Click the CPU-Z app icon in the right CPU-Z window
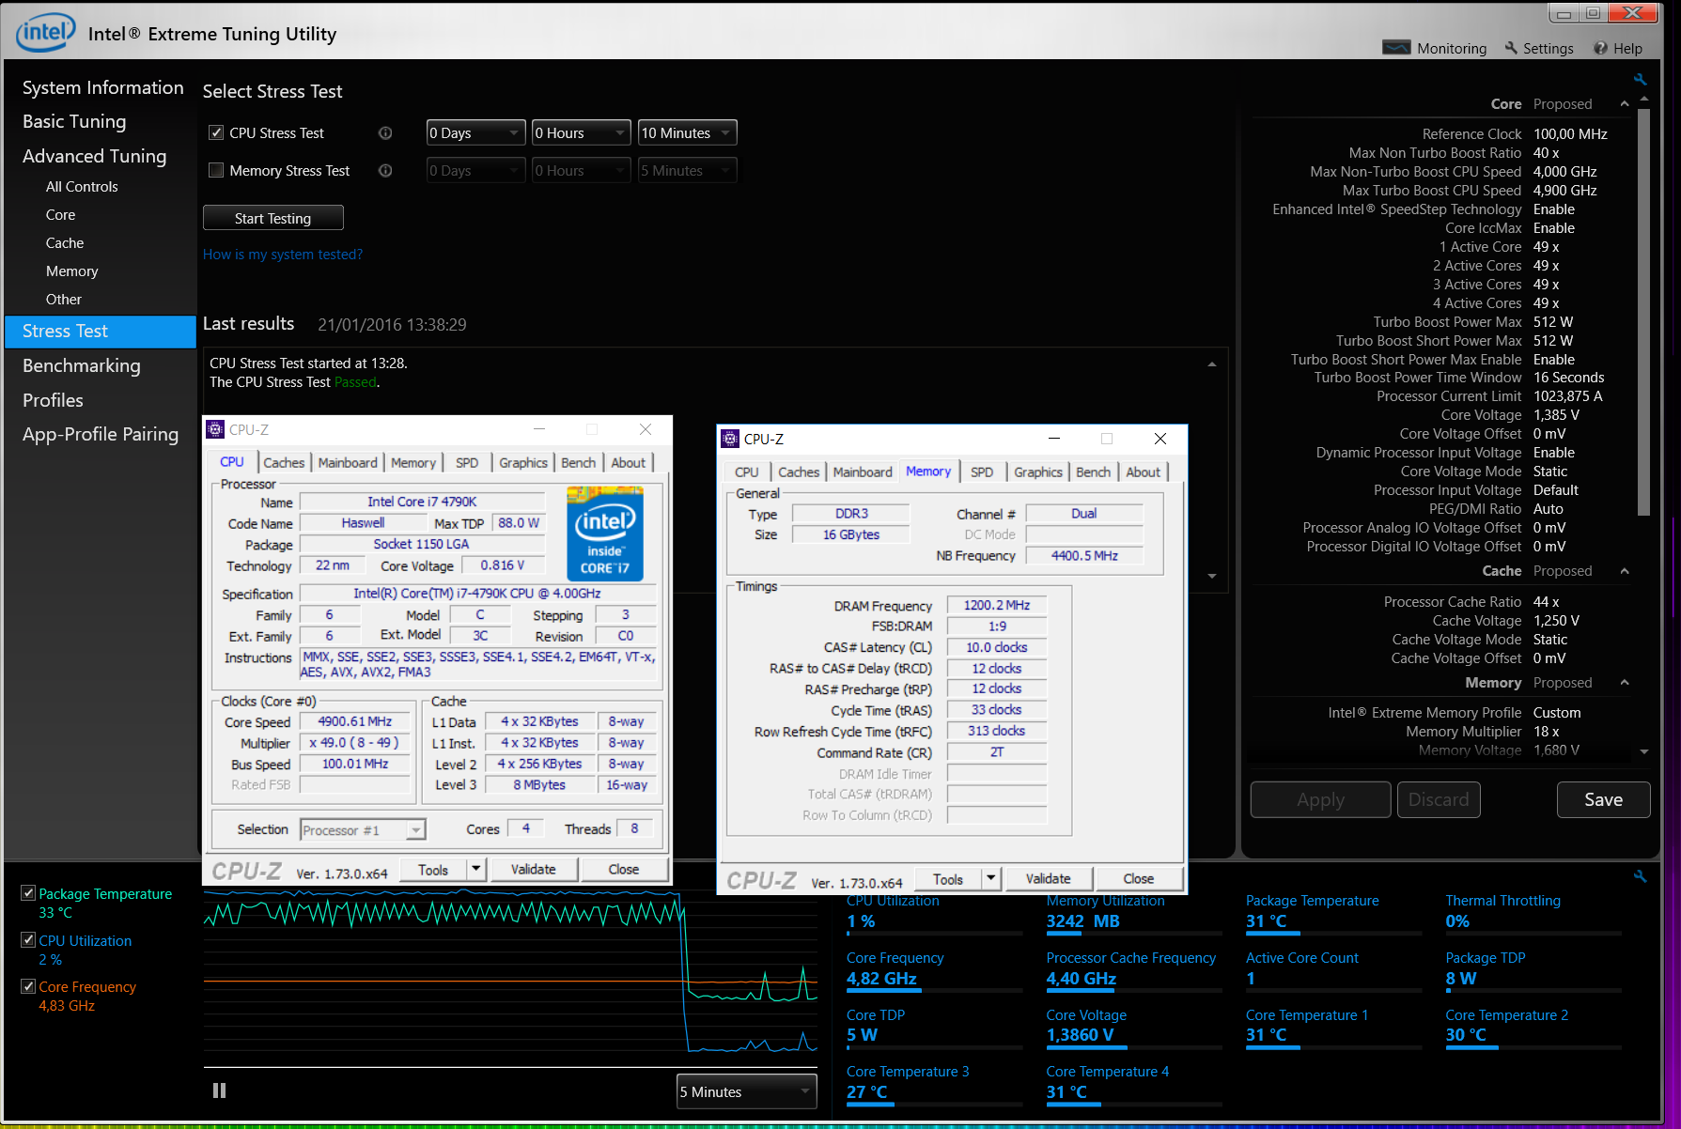 click(730, 439)
